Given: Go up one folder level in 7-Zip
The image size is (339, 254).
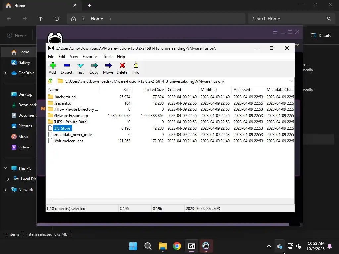Looking at the screenshot, I should tap(50, 81).
